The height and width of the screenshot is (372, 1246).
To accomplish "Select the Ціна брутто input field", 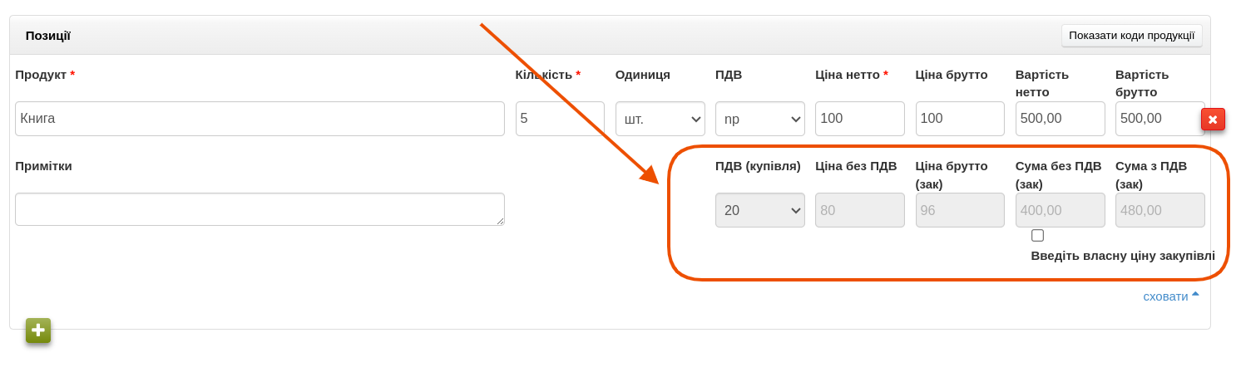I will [x=959, y=119].
